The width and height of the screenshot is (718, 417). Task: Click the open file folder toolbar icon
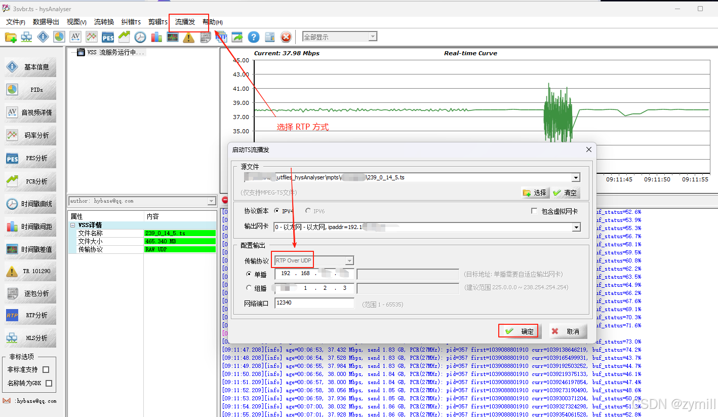pyautogui.click(x=11, y=37)
